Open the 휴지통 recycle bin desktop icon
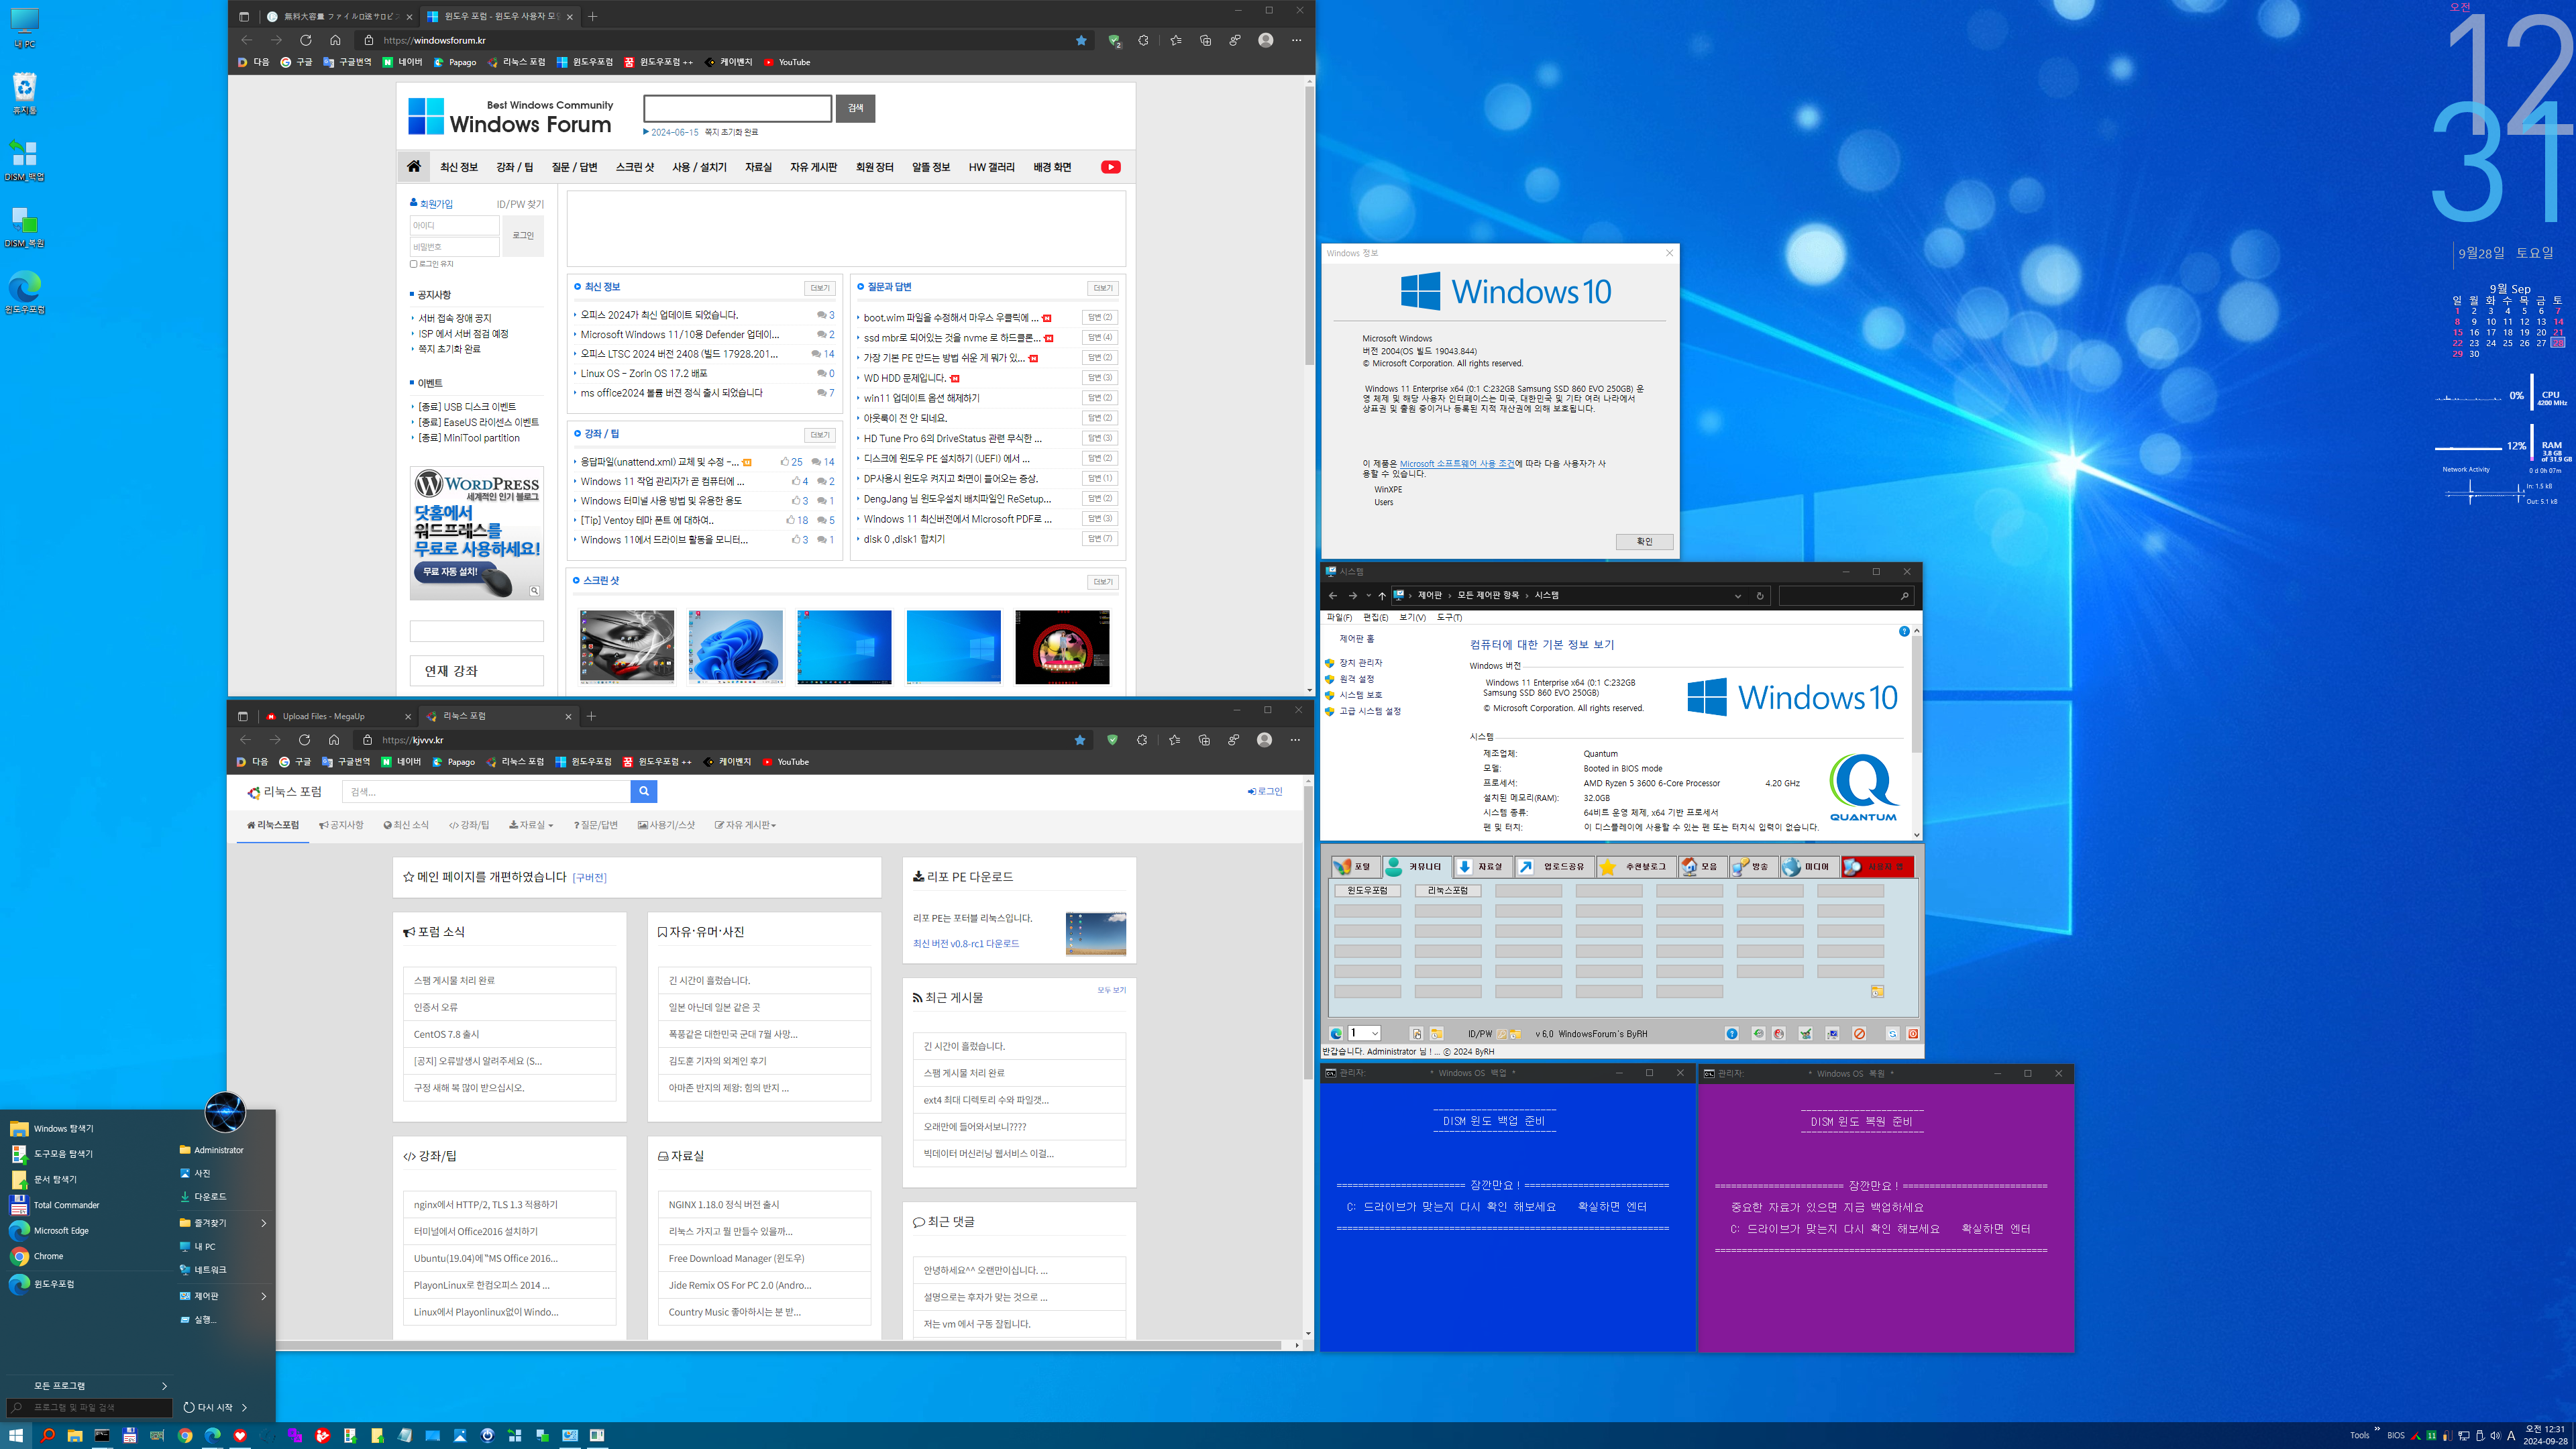 (24, 93)
